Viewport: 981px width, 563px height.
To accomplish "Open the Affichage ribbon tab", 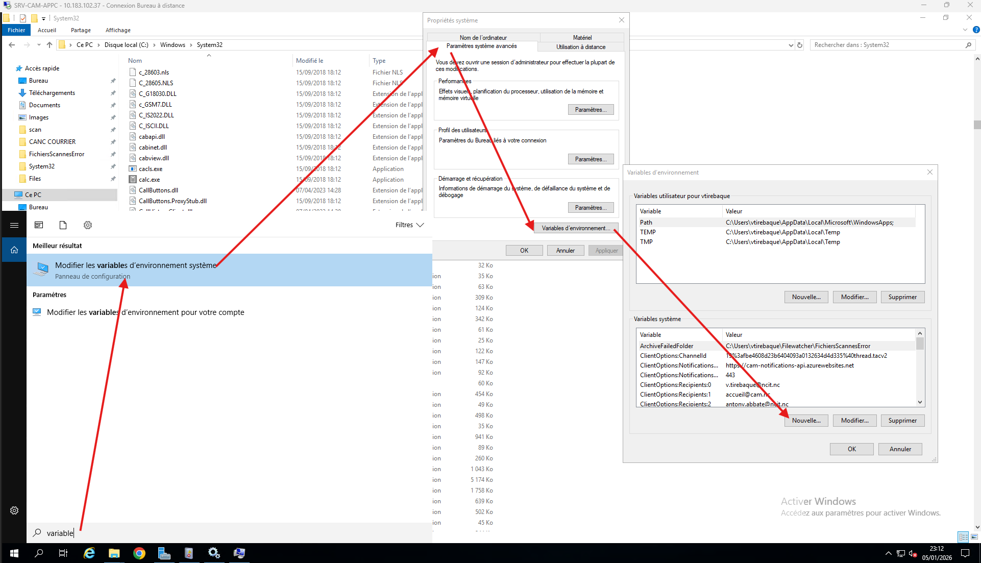I will pos(118,30).
